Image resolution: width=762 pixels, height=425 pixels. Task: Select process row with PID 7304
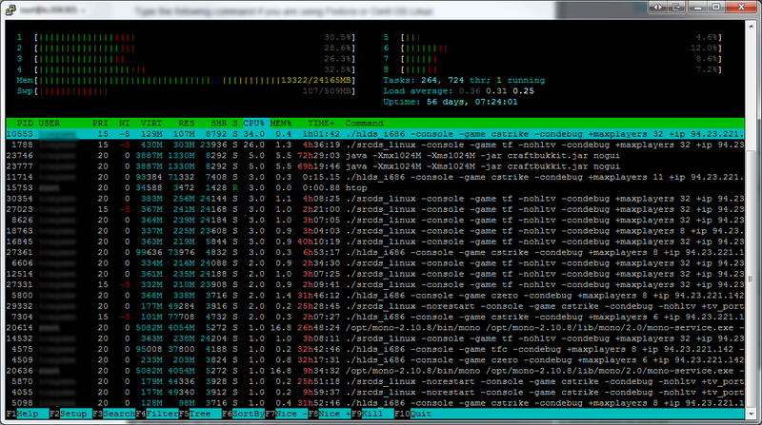coord(375,317)
